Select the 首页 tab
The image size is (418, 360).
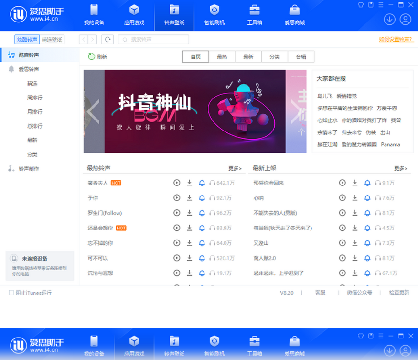point(196,56)
